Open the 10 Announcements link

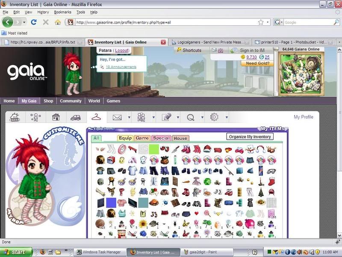click(121, 67)
